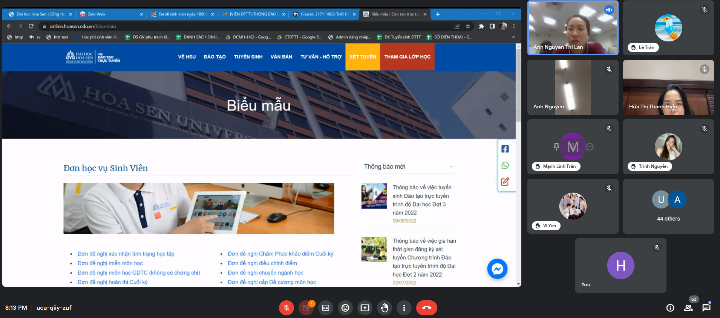Click the webpage vertical scrollbar

[518, 87]
